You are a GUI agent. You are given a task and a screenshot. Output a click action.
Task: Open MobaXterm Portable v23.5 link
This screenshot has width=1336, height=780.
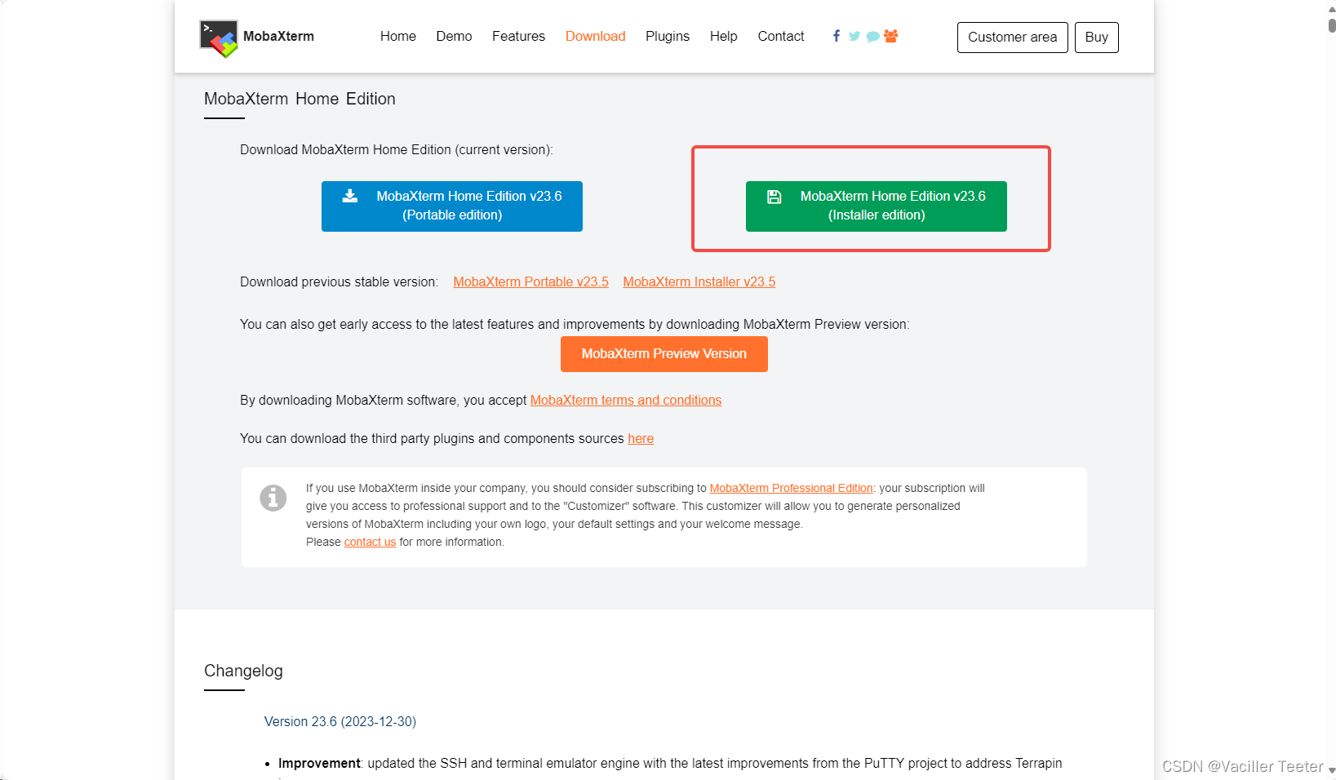tap(530, 281)
